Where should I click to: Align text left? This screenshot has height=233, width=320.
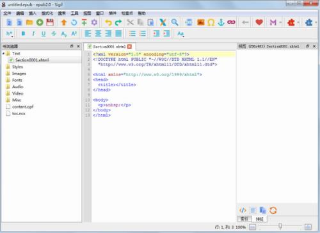88,33
